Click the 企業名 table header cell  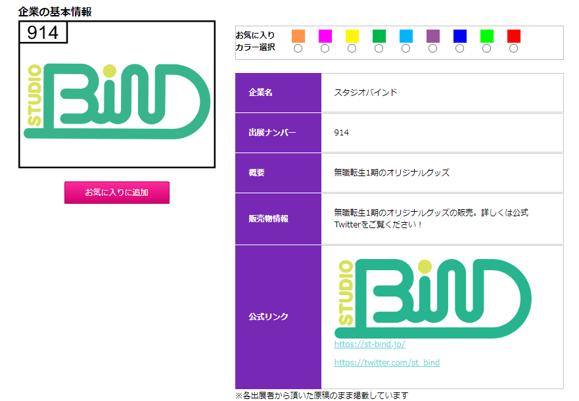pyautogui.click(x=278, y=92)
